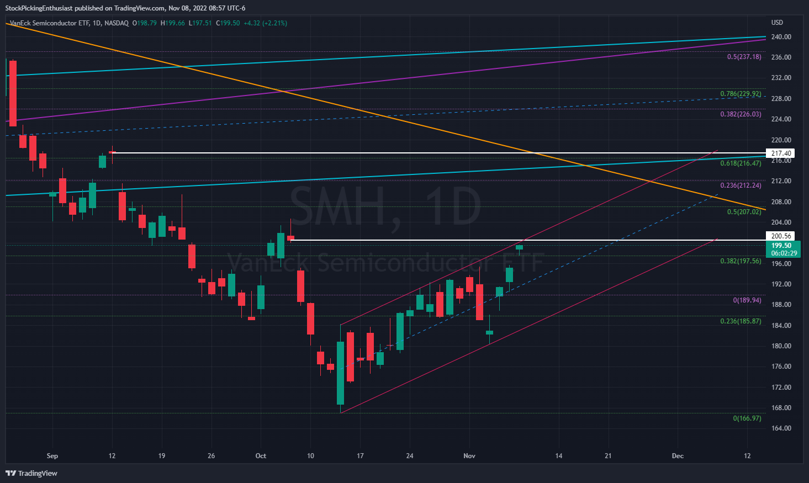Screen dimensions: 809x483
Task: Click the 220.00 price axis tick
Action: pyautogui.click(x=781, y=140)
